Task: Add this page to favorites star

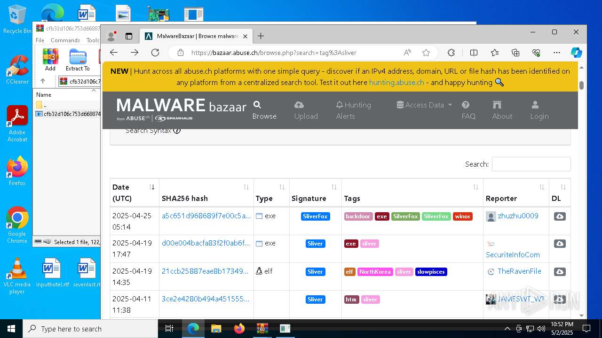Action: point(426,53)
